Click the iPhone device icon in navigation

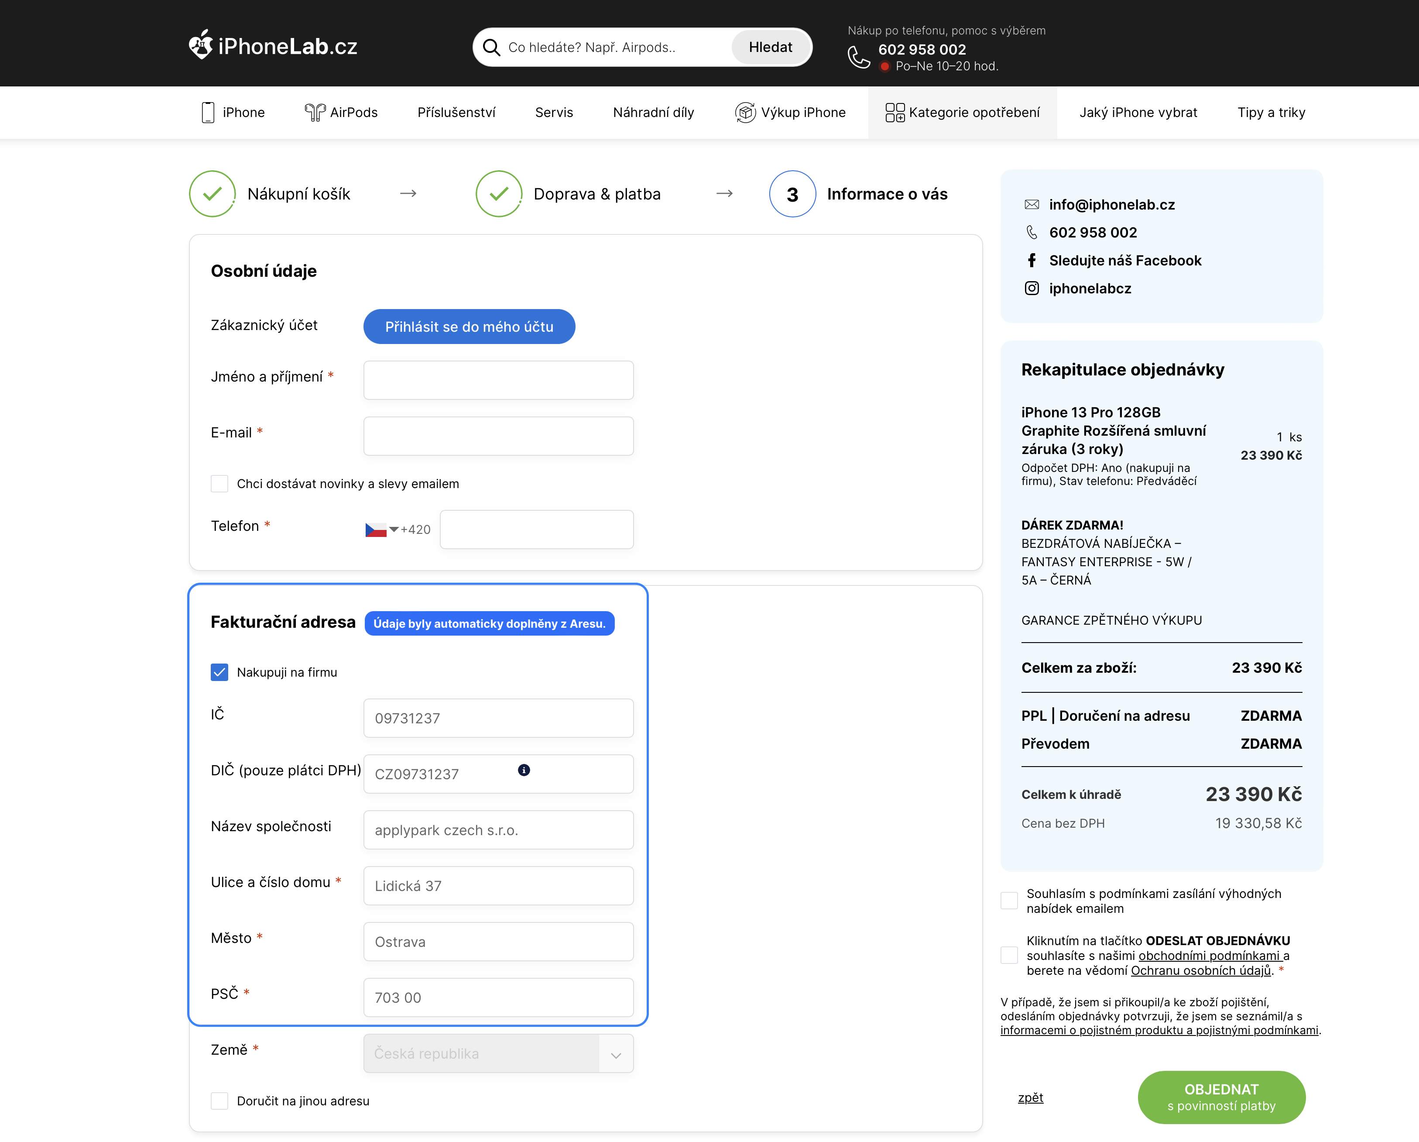(208, 113)
